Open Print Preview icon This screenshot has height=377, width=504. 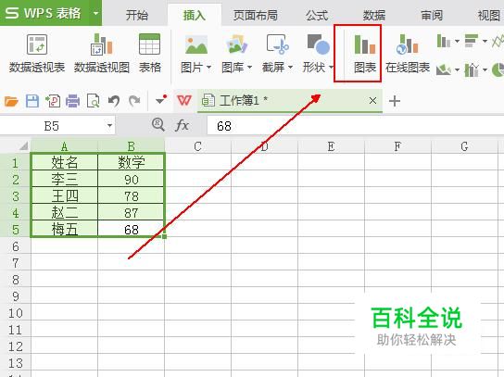point(94,101)
